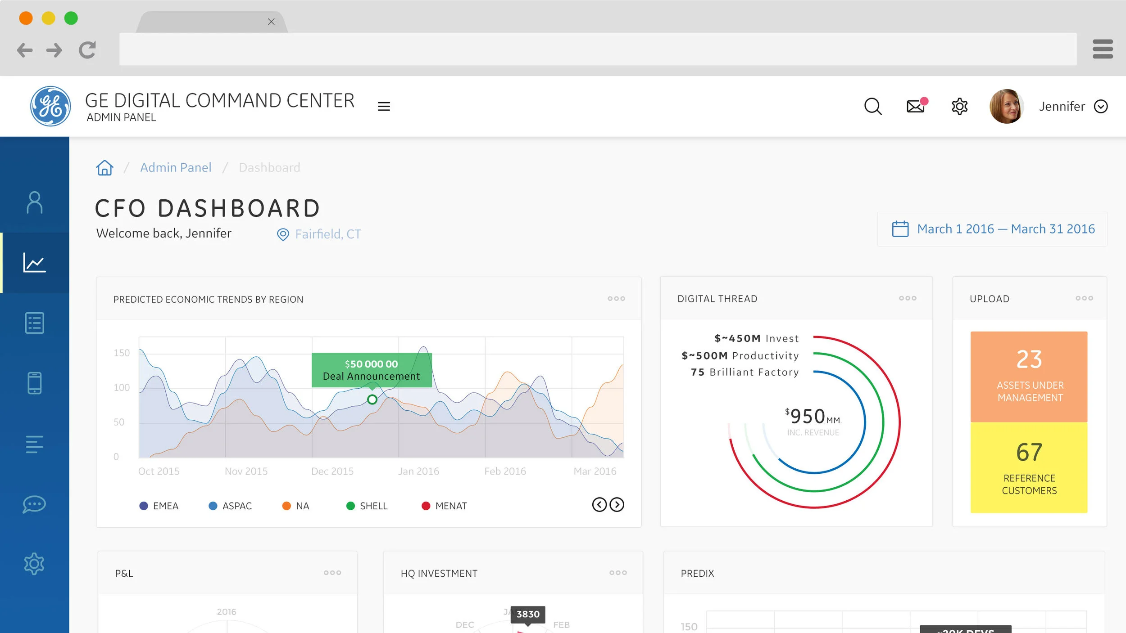Image resolution: width=1126 pixels, height=633 pixels.
Task: Open the Digital Thread card options menu
Action: pos(908,298)
